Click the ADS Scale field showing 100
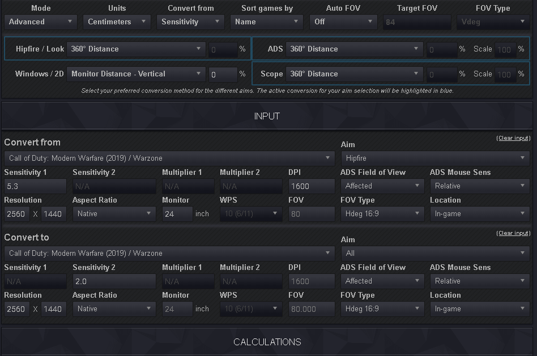 pos(505,50)
